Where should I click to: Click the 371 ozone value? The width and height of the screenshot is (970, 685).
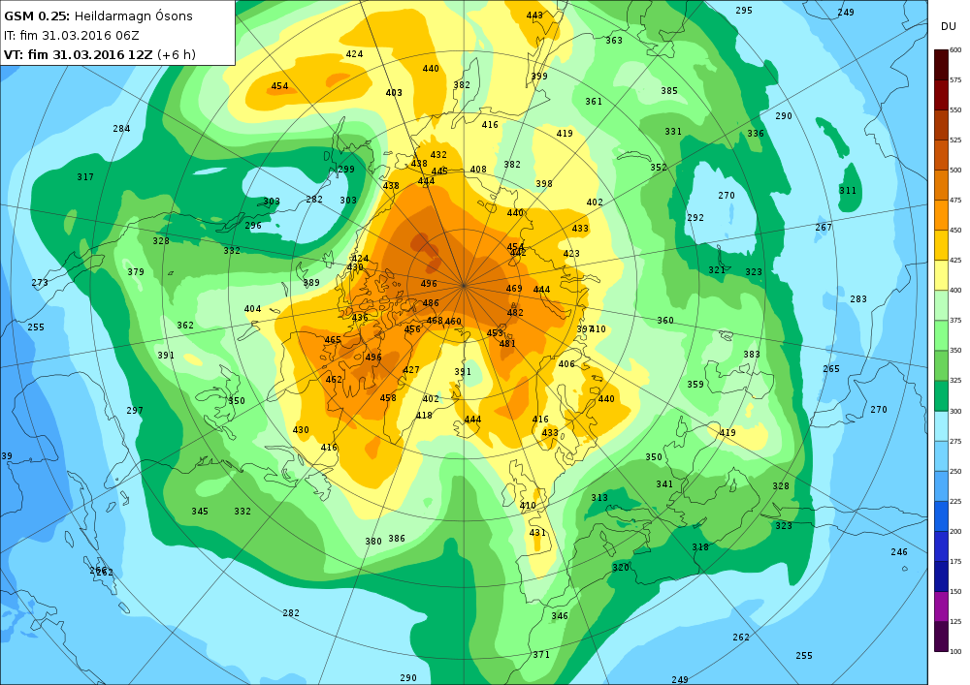point(541,654)
